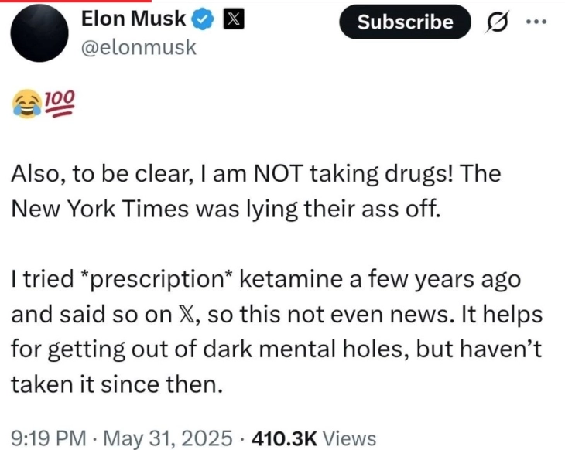Viewport: 565px width, 450px height.
Task: Open the 410.3K Views count
Action: [x=307, y=439]
